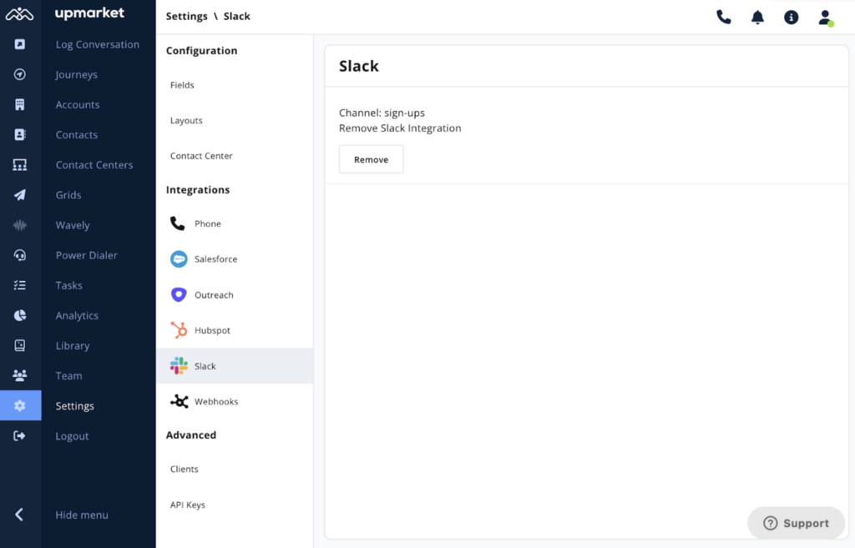Viewport: 855px width, 548px height.
Task: Click the Analytics pie chart icon
Action: click(x=20, y=315)
